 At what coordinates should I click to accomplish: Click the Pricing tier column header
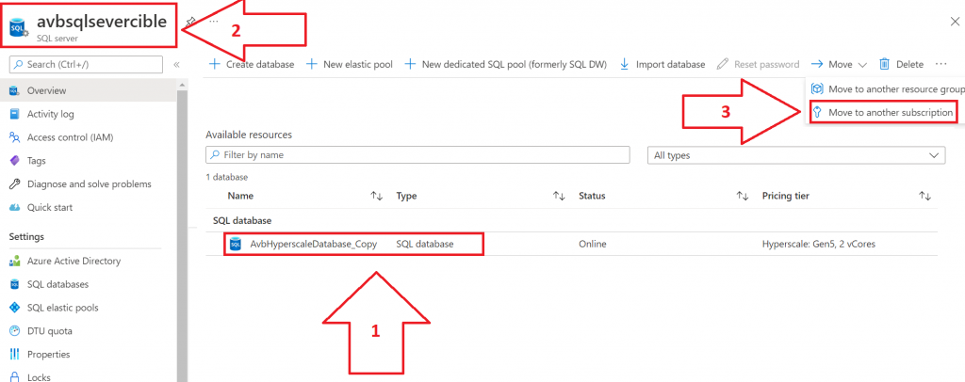pos(785,196)
